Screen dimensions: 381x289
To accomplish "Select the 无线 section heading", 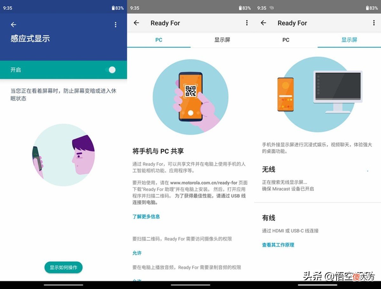I will 269,169.
